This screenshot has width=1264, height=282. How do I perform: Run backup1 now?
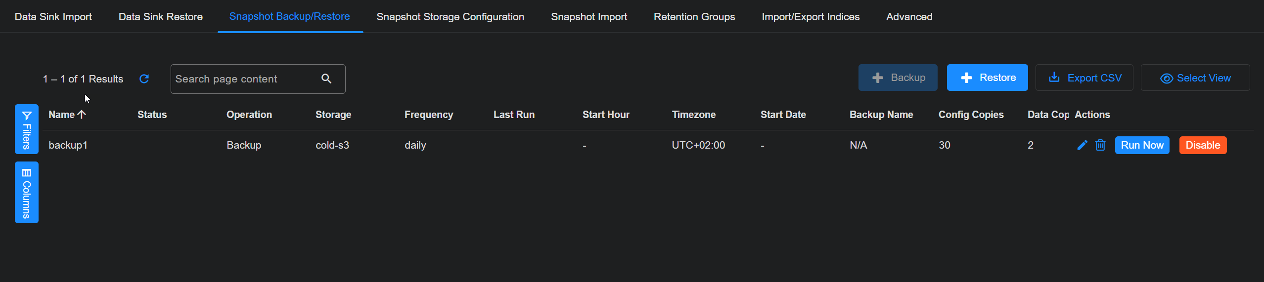1142,145
